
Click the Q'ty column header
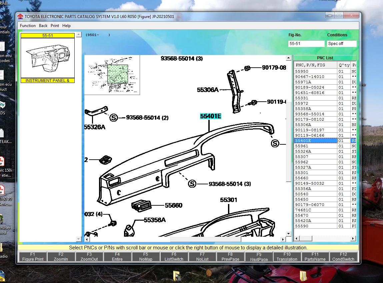[344, 65]
